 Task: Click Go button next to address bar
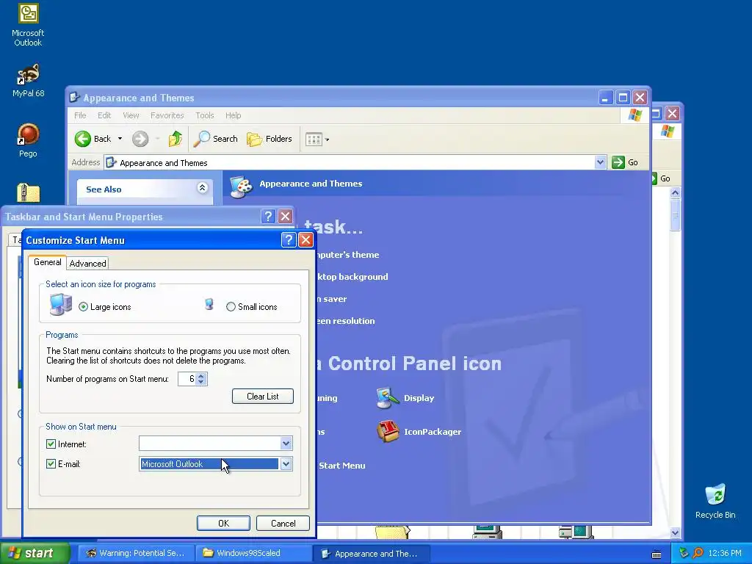point(625,162)
